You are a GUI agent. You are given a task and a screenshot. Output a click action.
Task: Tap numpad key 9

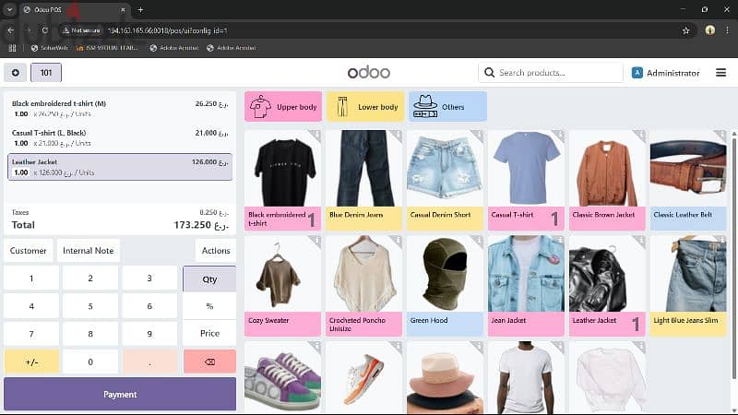(x=149, y=334)
